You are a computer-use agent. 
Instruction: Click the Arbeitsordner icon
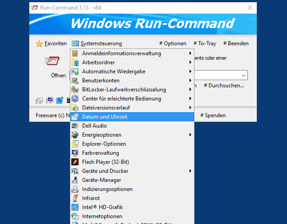tap(75, 62)
